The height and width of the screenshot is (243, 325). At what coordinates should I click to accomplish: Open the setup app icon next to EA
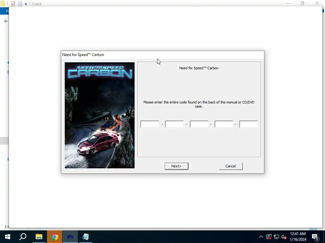[86, 237]
